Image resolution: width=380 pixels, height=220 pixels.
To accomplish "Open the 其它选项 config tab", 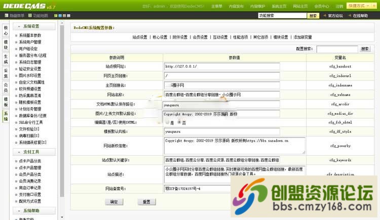I will tap(260, 37).
